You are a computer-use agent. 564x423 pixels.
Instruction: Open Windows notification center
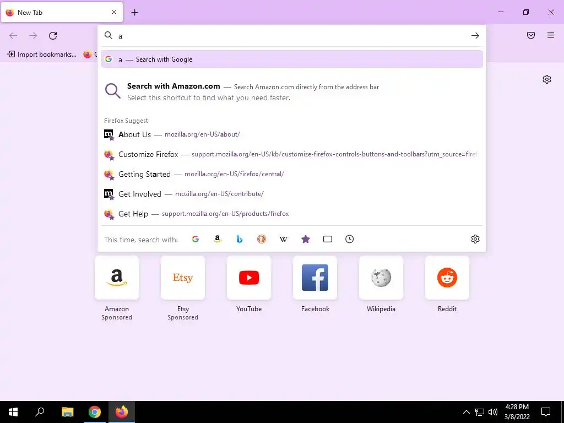[x=546, y=412]
